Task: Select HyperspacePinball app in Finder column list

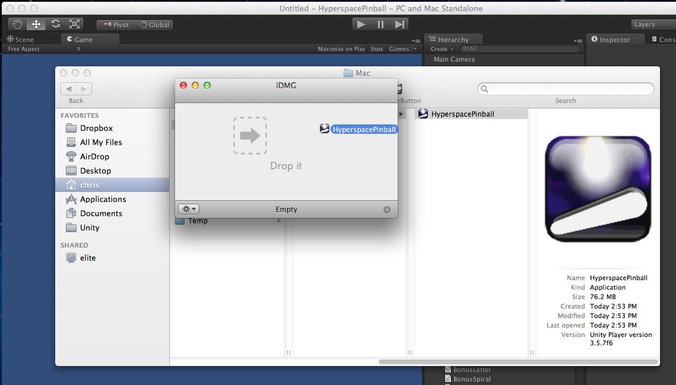Action: click(471, 114)
